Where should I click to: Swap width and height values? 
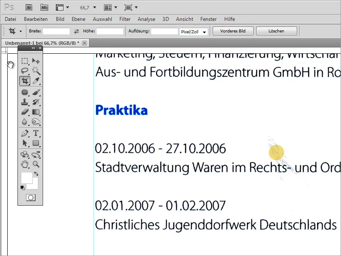[x=76, y=31]
